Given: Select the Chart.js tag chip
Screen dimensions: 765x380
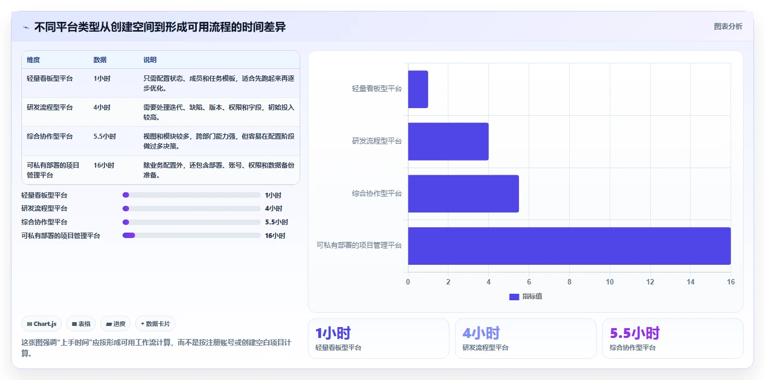Looking at the screenshot, I should [x=42, y=324].
